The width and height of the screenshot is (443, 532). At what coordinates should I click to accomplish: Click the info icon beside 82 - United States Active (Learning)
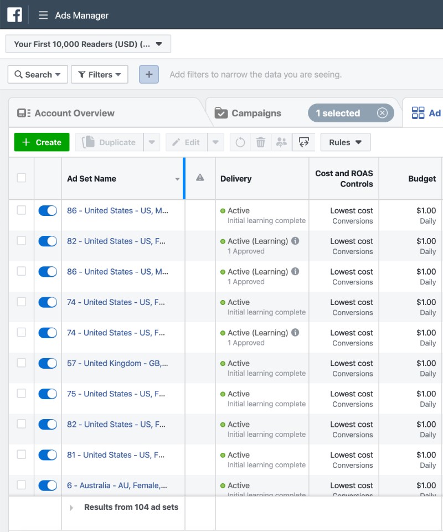click(x=295, y=241)
